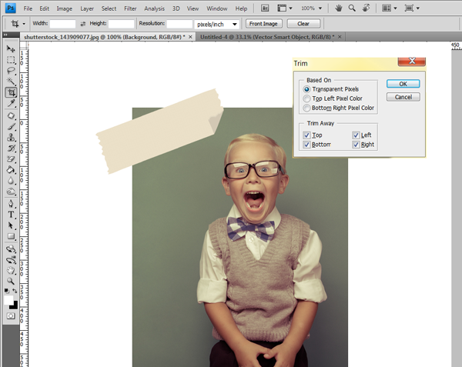The height and width of the screenshot is (367, 462).
Task: Uncheck the Right trim away checkbox
Action: tap(356, 145)
